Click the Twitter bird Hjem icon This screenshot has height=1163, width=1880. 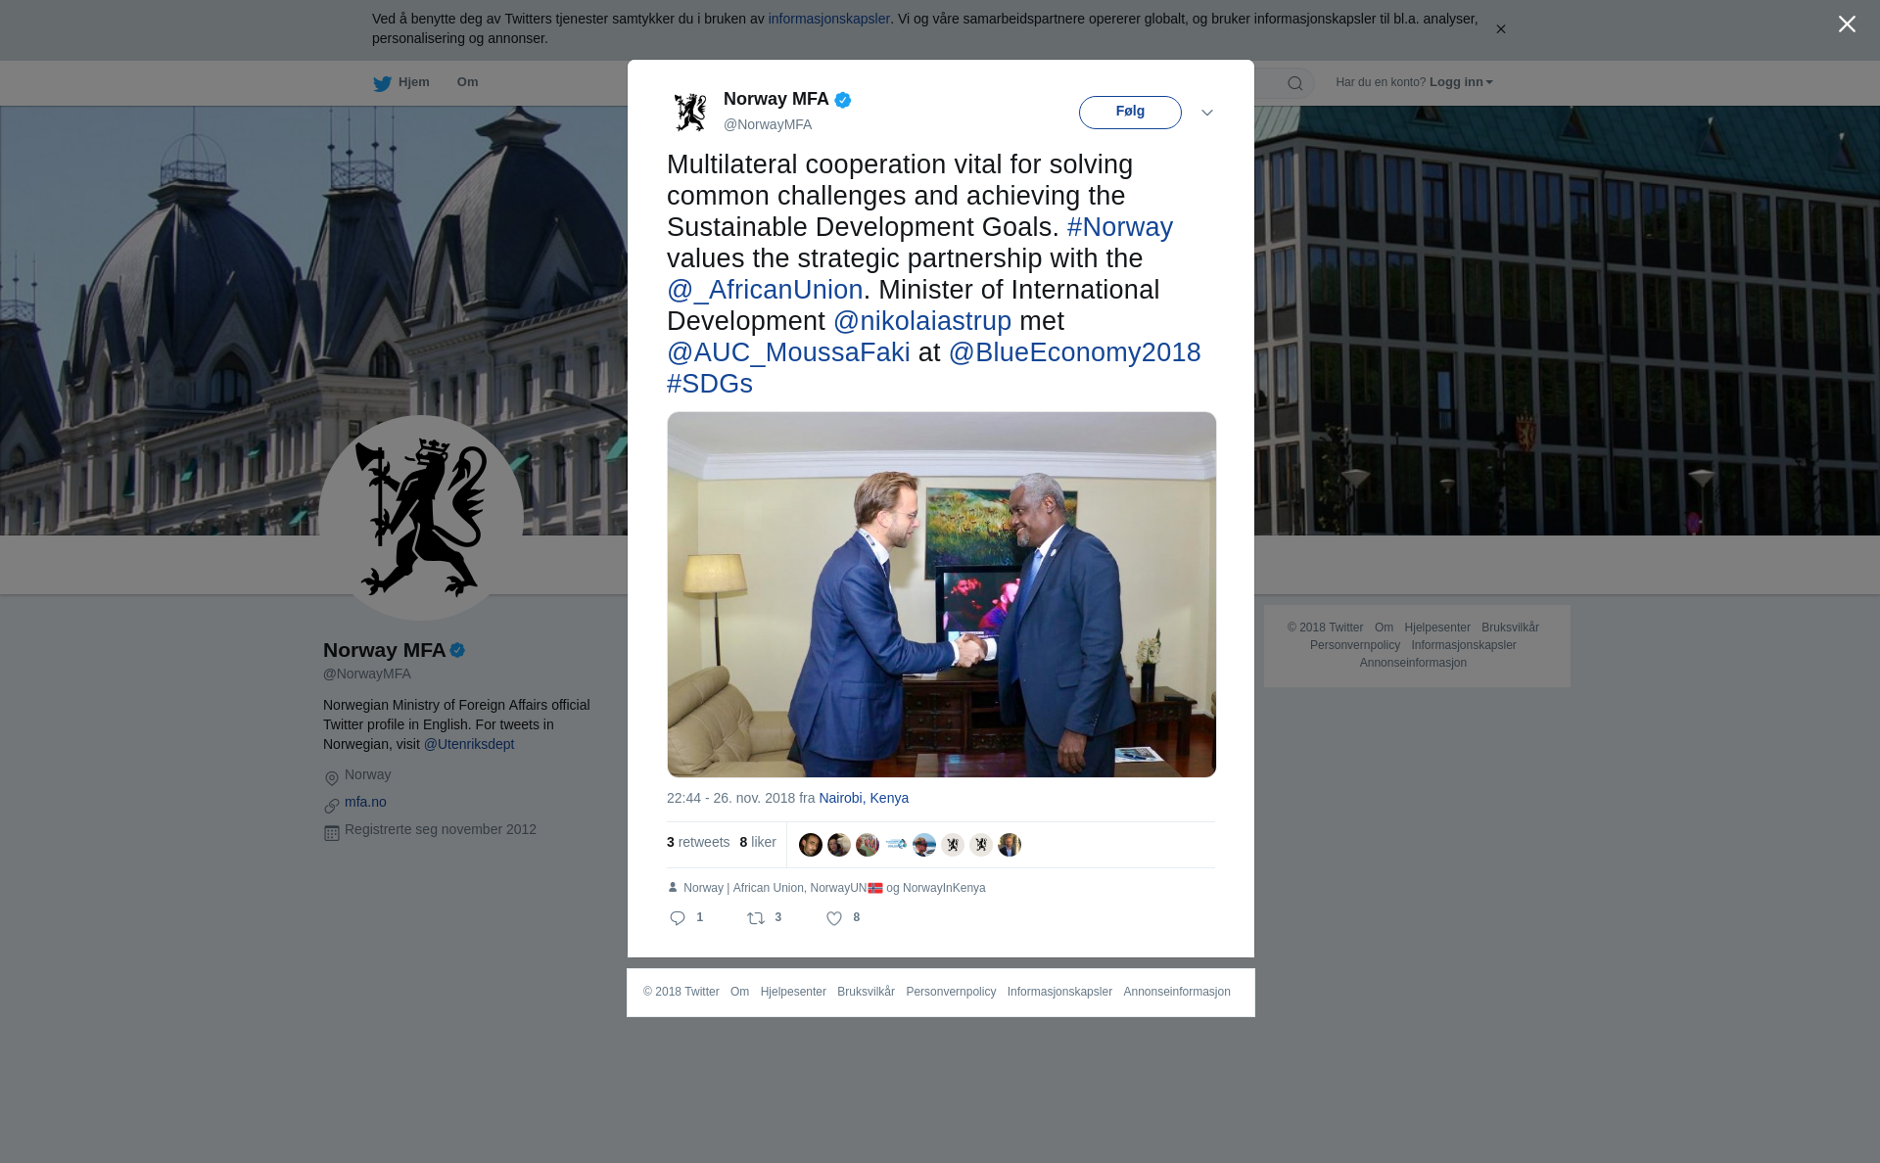tap(382, 84)
